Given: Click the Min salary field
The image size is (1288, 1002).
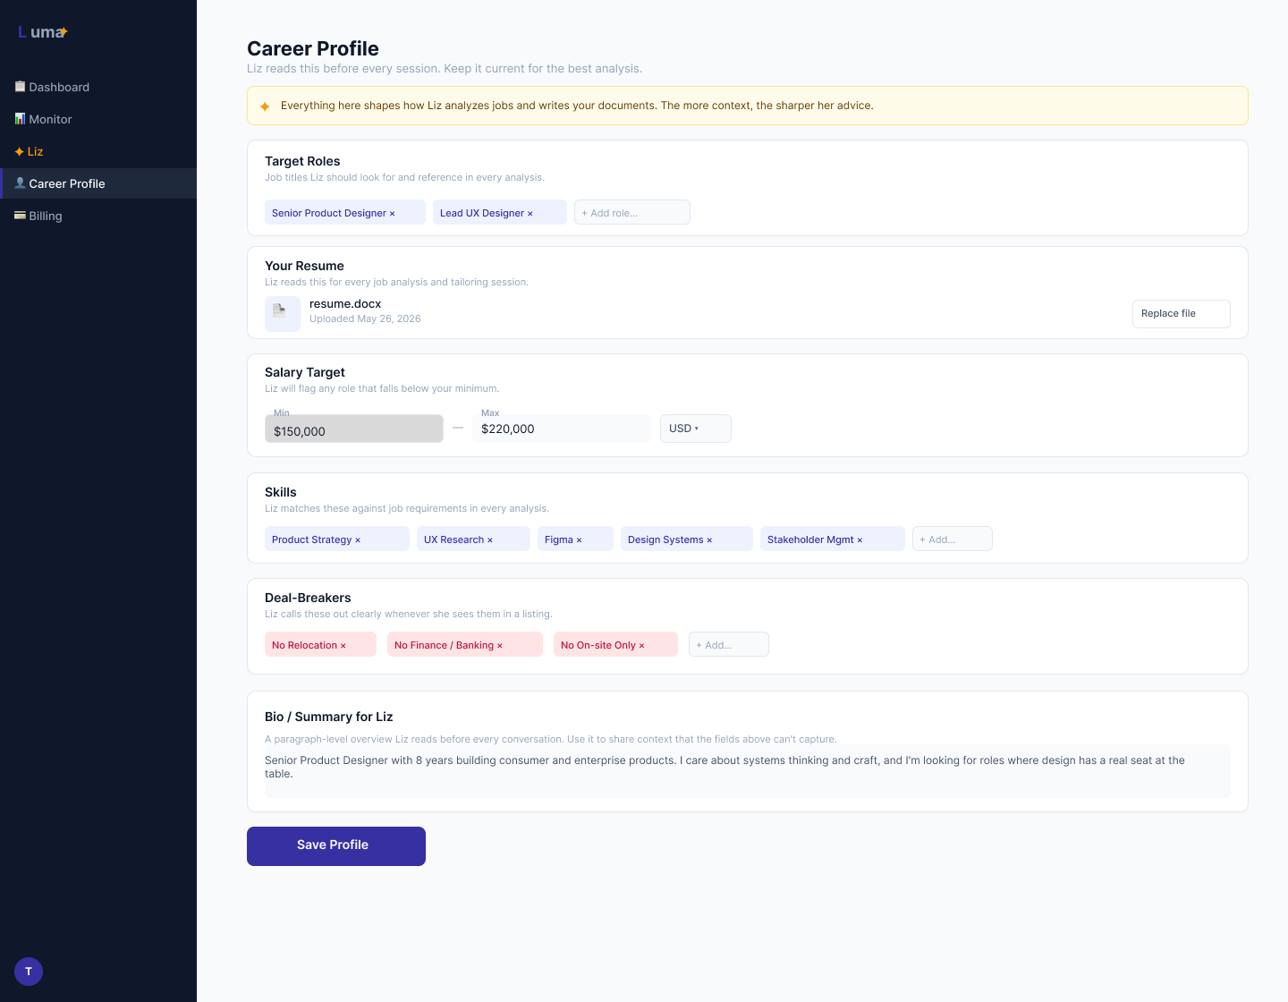Looking at the screenshot, I should click(x=354, y=429).
